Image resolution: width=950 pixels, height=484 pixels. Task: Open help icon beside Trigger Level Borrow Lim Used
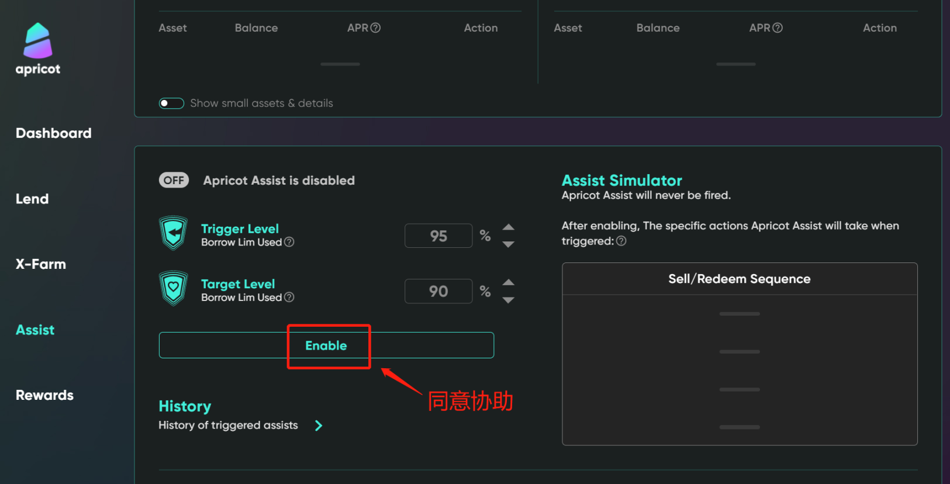click(x=289, y=242)
